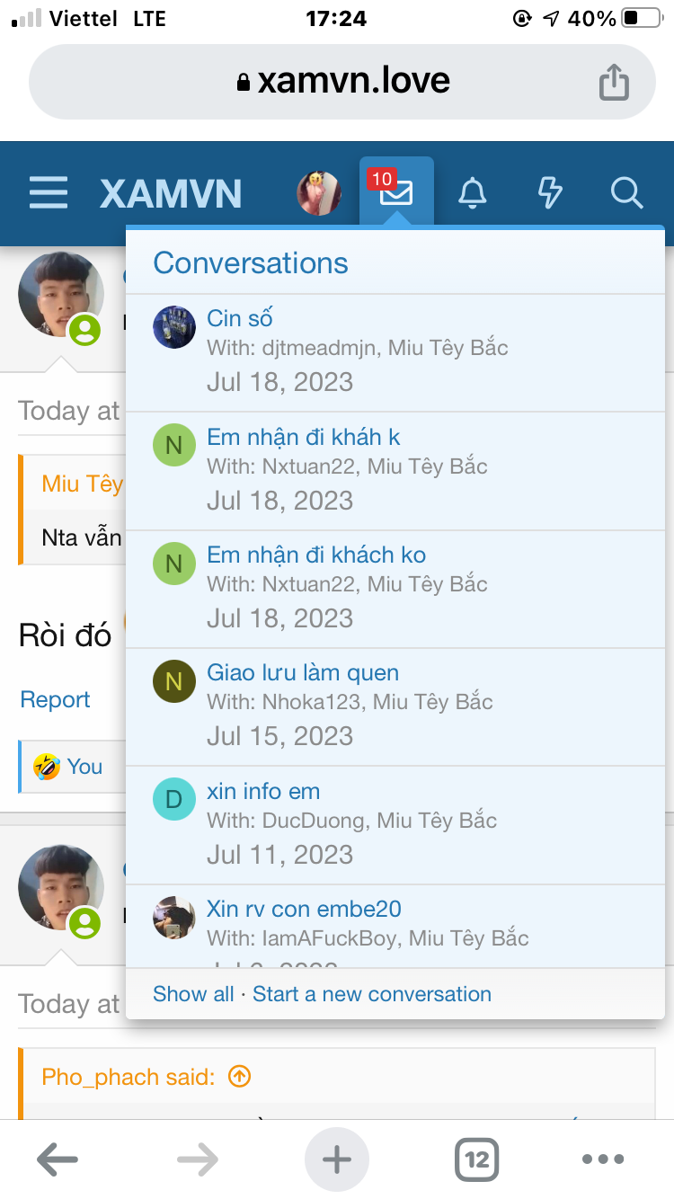Open a new tab with plus button
The width and height of the screenshot is (674, 1199).
[337, 1159]
